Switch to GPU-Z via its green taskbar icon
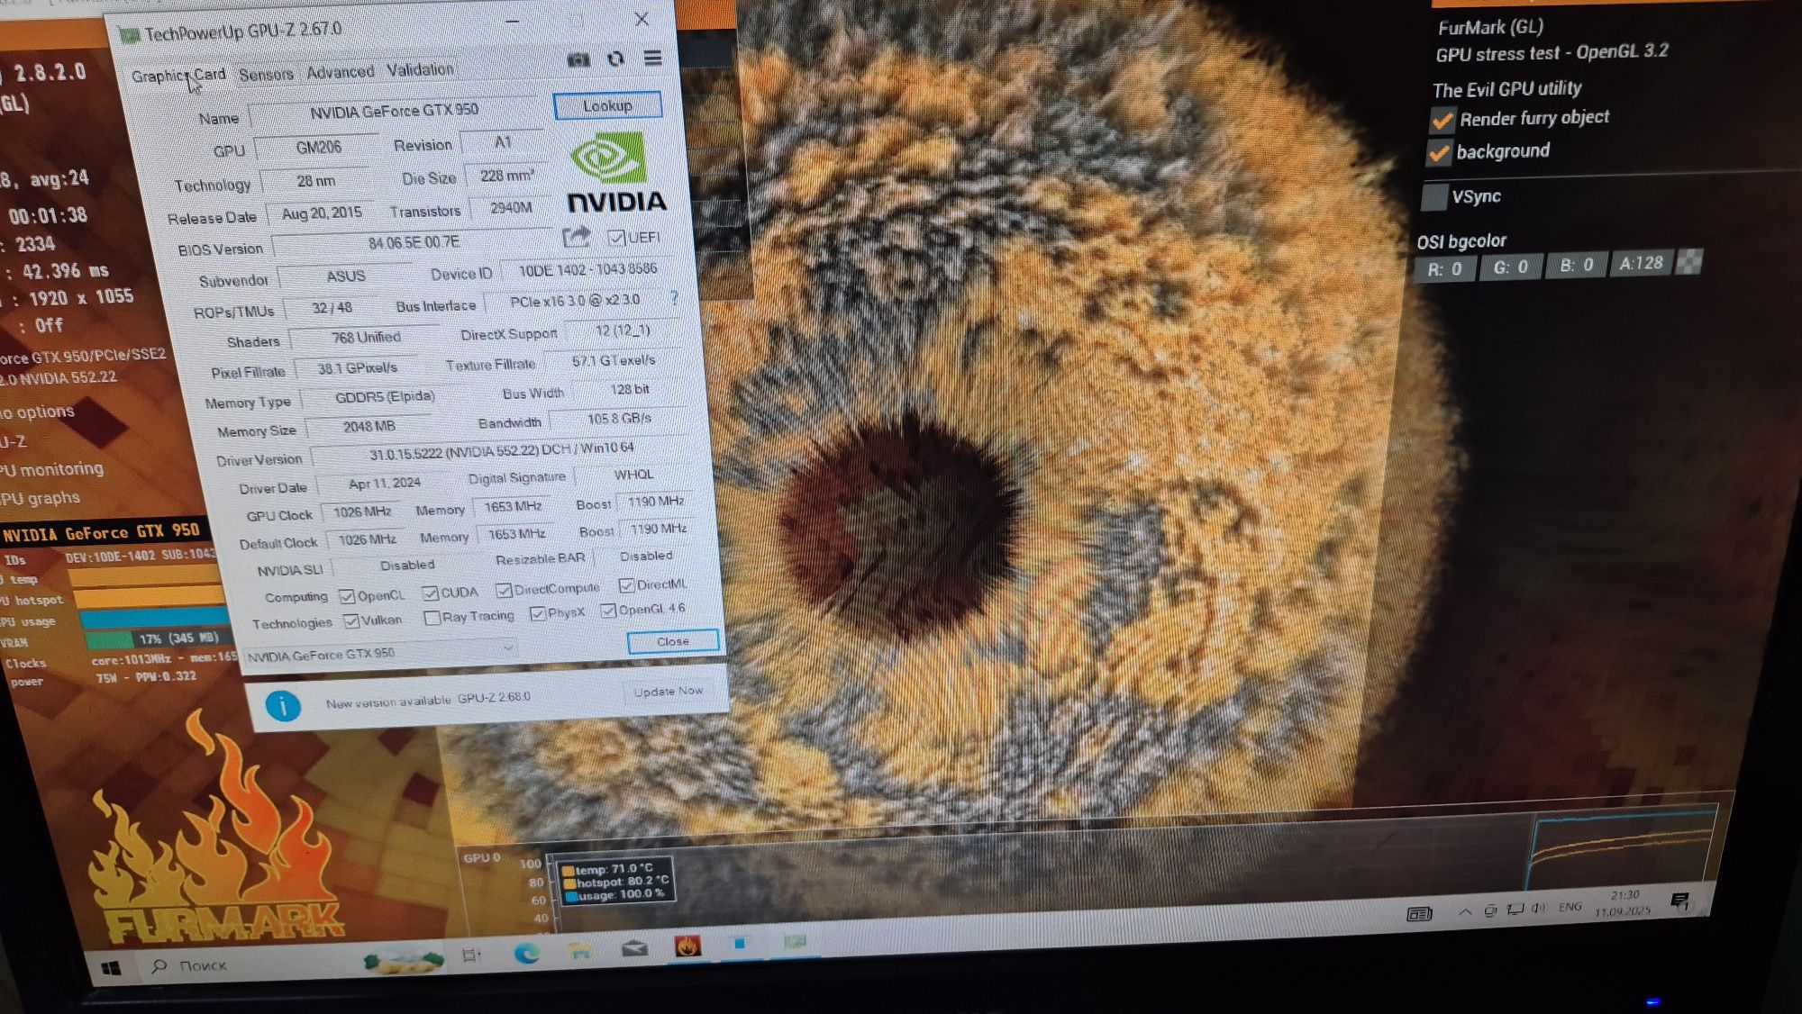Image resolution: width=1802 pixels, height=1014 pixels. [x=795, y=941]
